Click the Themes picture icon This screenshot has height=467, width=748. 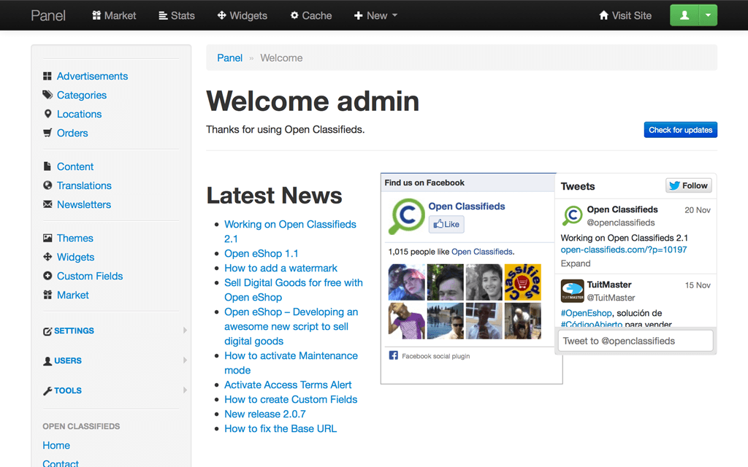coord(47,239)
